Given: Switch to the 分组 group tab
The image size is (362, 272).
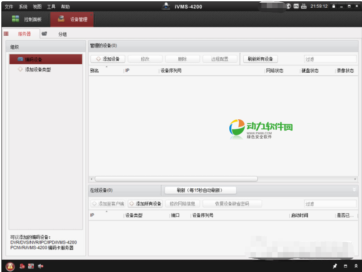Looking at the screenshot, I should click(x=62, y=34).
